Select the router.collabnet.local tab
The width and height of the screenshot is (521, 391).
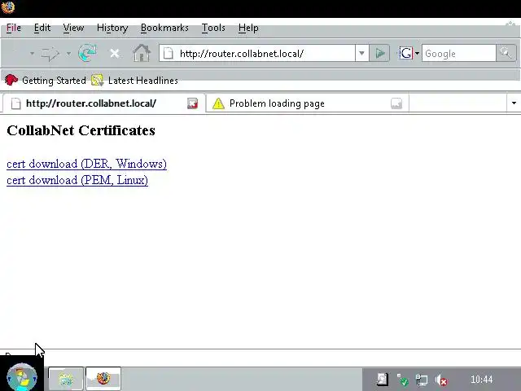103,103
